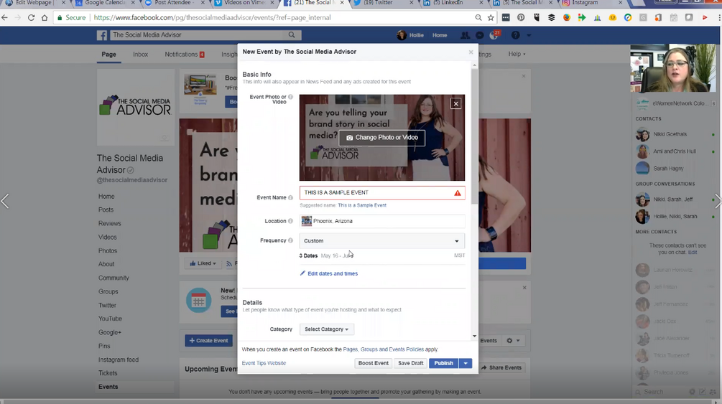Click the Event Name input field
Screen dimensions: 722x404
click(x=382, y=193)
